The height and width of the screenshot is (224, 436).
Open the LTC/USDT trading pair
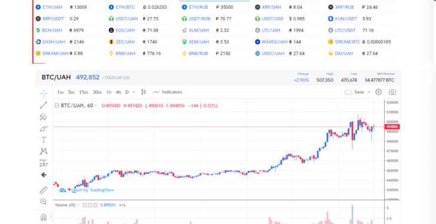coord(345,30)
